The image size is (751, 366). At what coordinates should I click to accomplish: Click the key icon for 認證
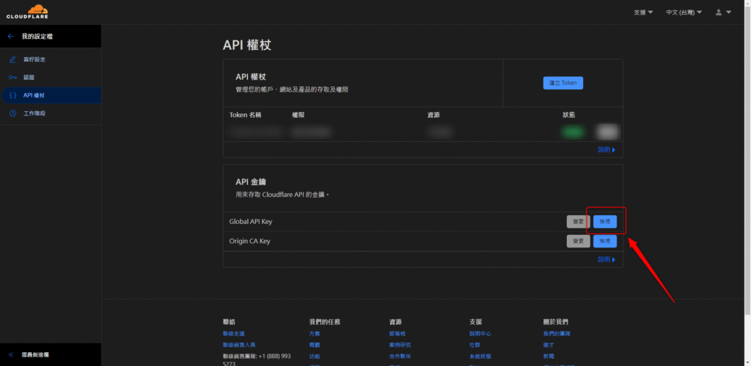12,78
